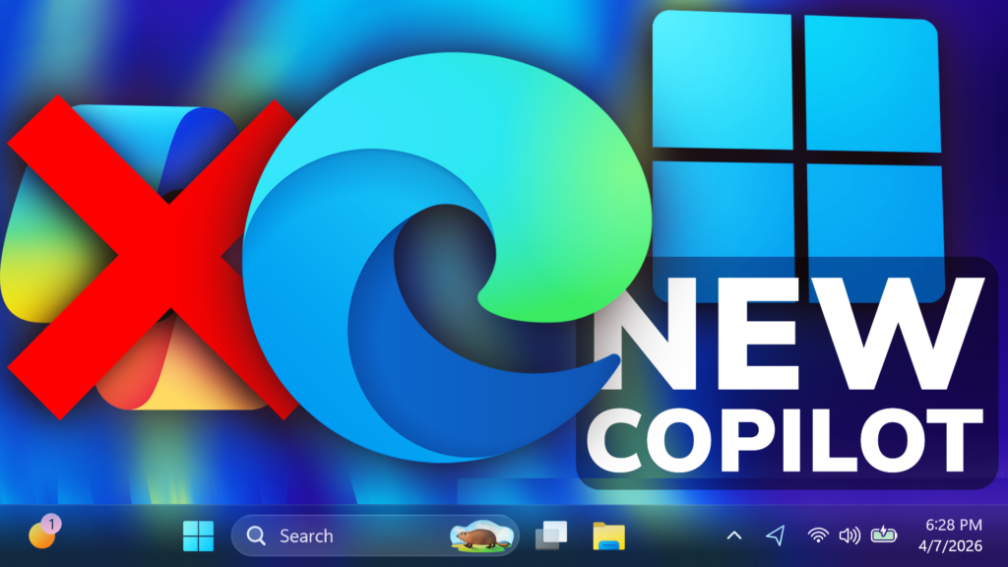This screenshot has width=1008, height=567.
Task: Click into the taskbar Search field
Action: 335,536
